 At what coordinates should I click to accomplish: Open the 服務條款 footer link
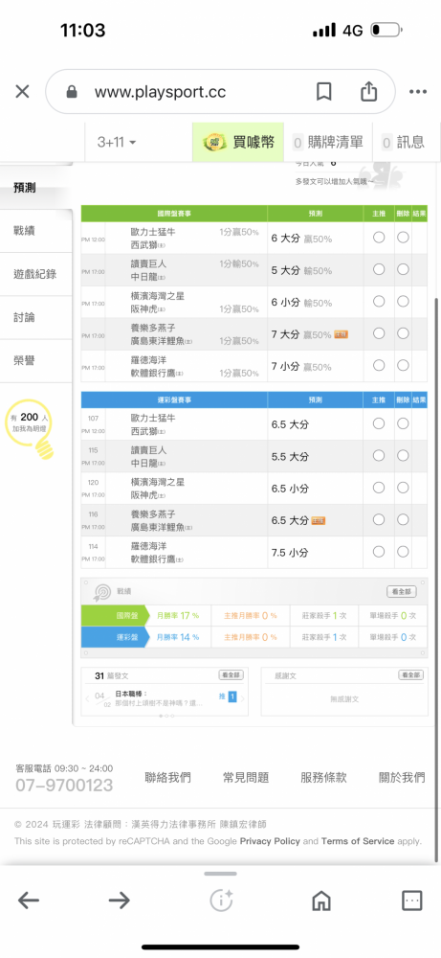324,777
